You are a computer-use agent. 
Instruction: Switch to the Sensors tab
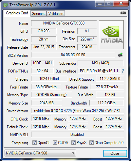pos(38,14)
